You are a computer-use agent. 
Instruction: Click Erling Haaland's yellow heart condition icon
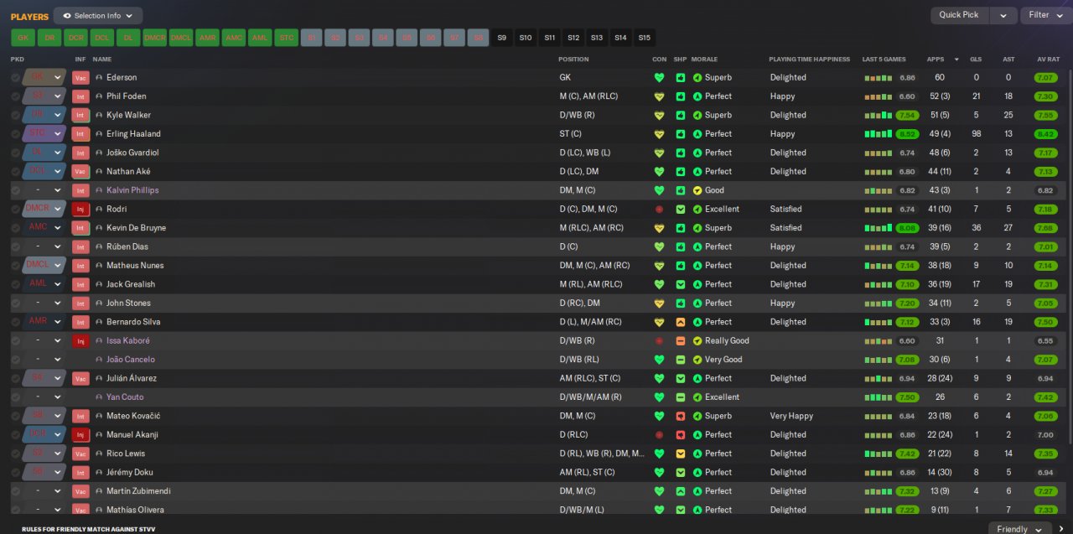[659, 134]
